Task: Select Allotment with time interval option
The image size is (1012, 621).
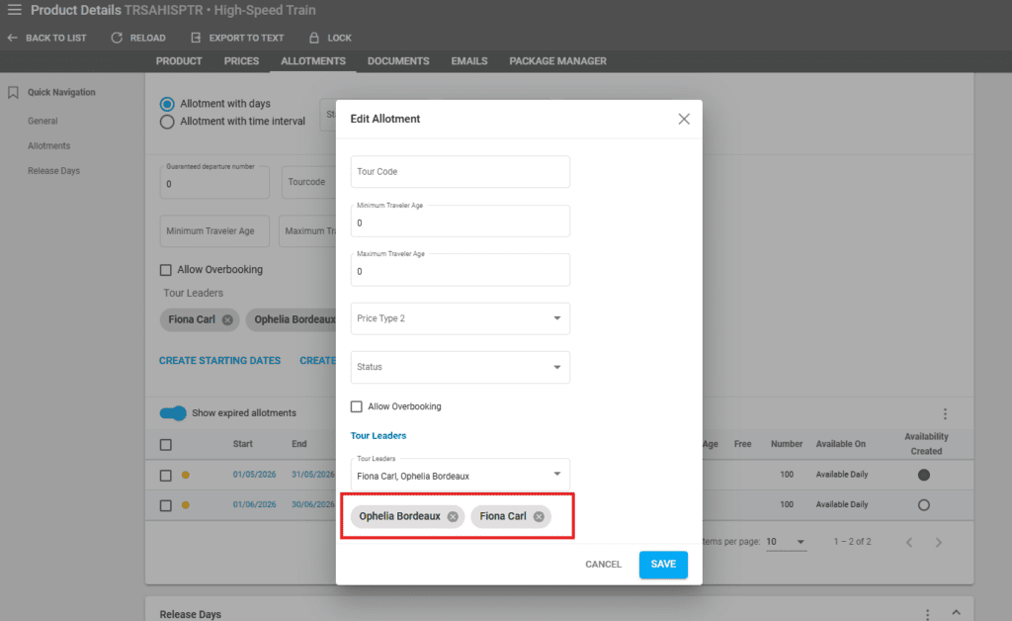Action: (x=167, y=122)
